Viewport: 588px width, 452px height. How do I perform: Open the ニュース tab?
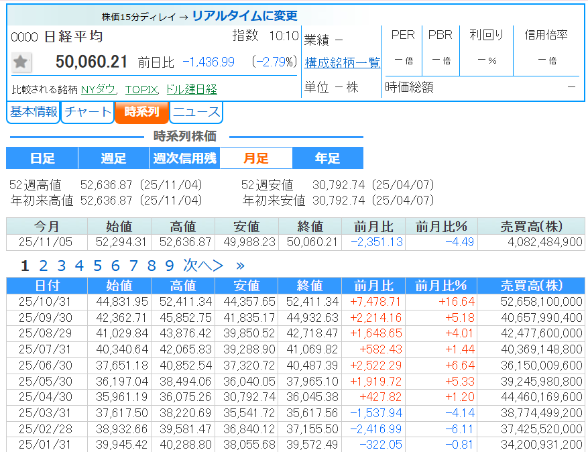click(x=196, y=112)
